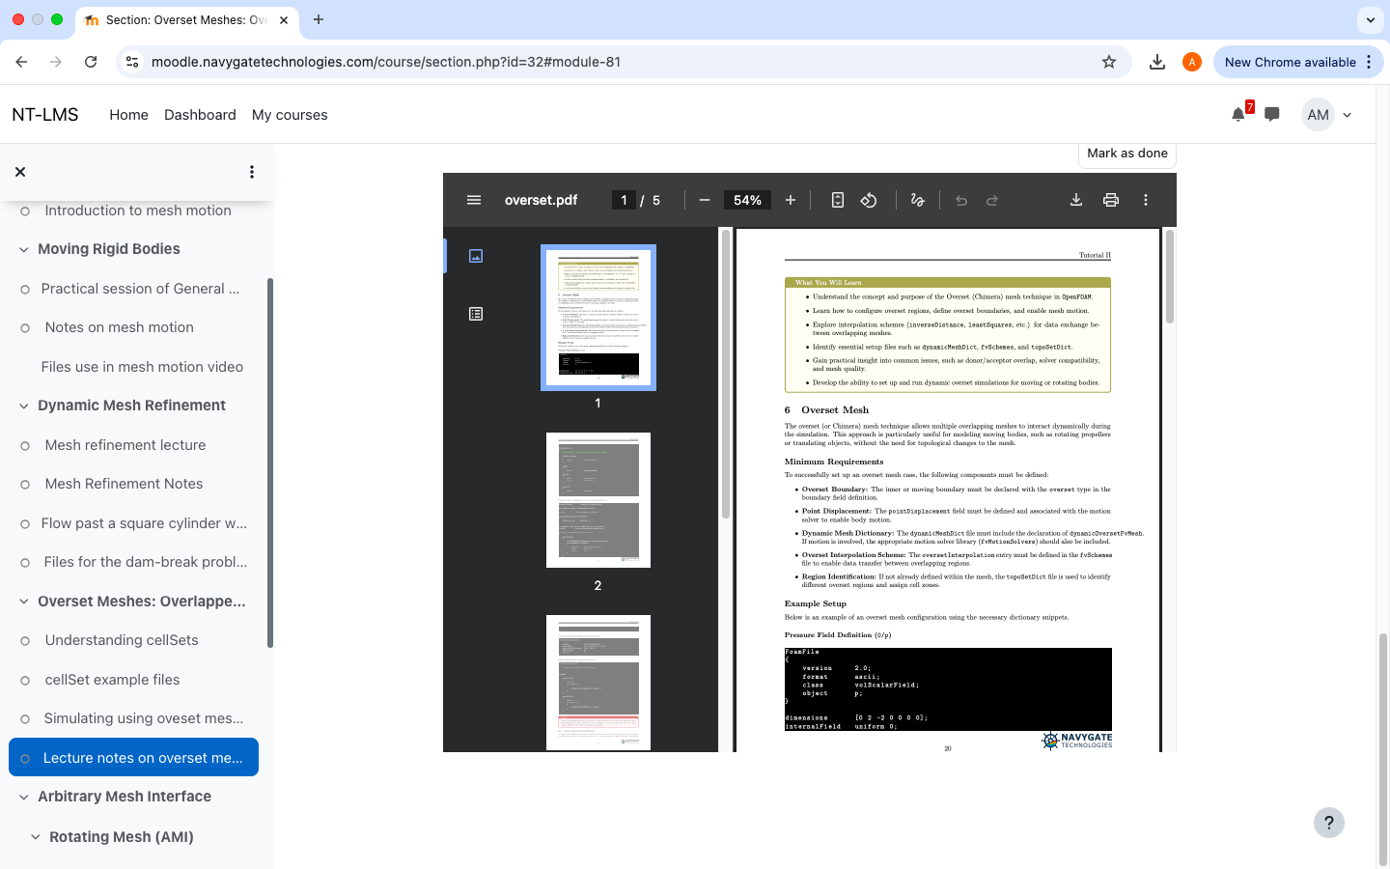The image size is (1390, 869).
Task: Download the overset.pdf file
Action: point(1075,200)
